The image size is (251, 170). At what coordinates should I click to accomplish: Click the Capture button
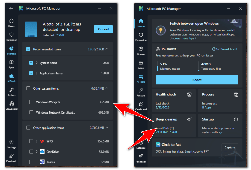(230, 147)
